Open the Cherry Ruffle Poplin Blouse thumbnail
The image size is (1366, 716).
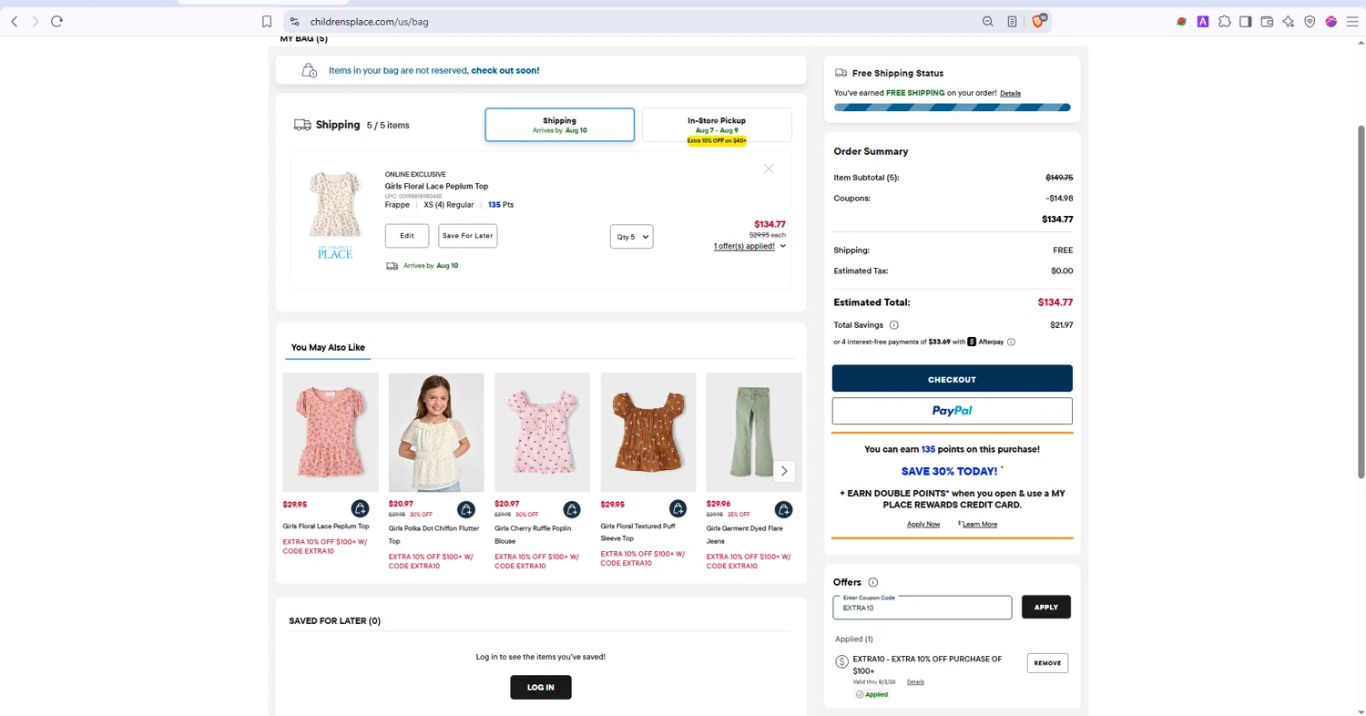point(542,433)
